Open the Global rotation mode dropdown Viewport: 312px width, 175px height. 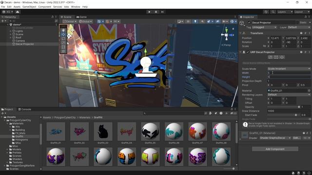(86, 21)
